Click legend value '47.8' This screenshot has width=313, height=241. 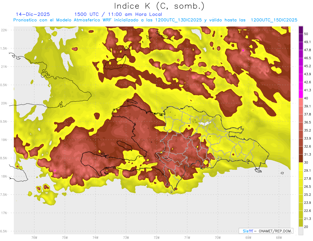click(307, 50)
